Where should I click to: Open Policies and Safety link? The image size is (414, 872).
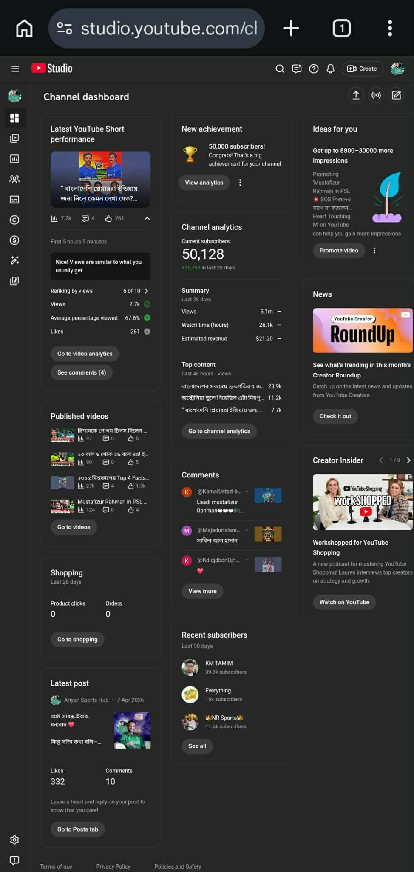tap(178, 866)
